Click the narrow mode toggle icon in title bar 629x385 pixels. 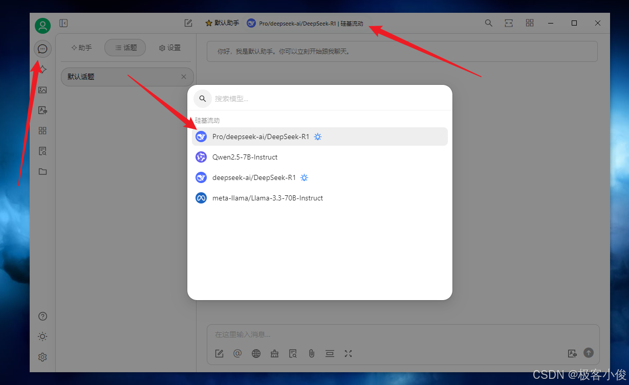click(509, 23)
